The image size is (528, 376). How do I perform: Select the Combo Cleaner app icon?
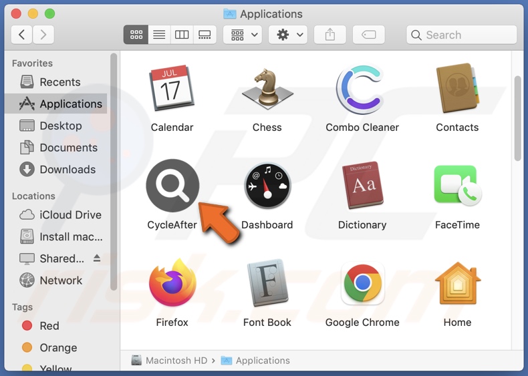coord(362,89)
